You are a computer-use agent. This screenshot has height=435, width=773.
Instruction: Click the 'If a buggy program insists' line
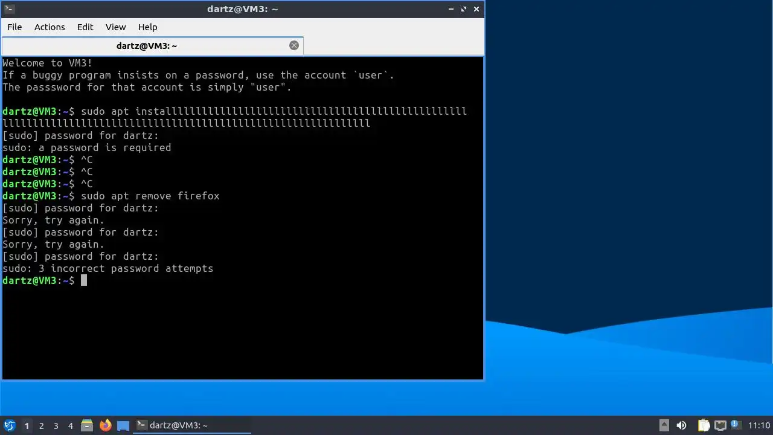click(x=198, y=75)
